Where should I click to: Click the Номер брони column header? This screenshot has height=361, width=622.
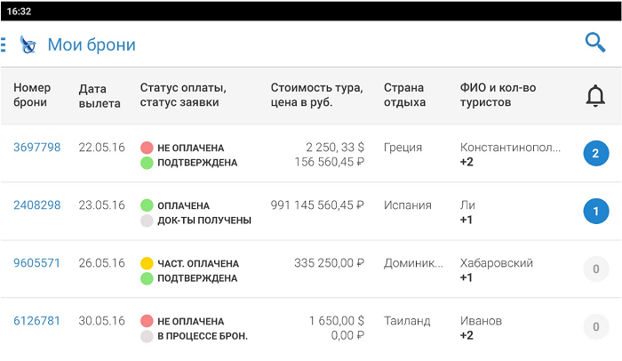[32, 95]
